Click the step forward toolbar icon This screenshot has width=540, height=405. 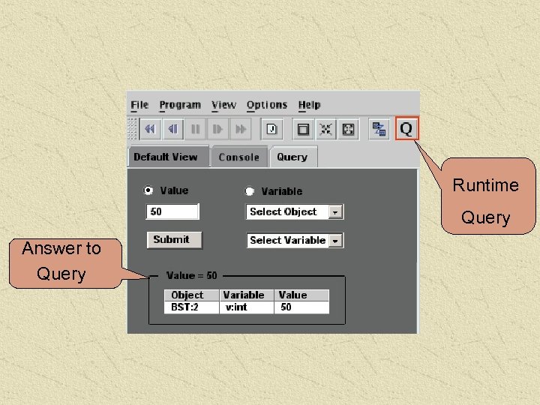click(x=217, y=129)
